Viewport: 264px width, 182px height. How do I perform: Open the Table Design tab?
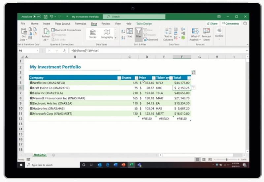(x=144, y=24)
